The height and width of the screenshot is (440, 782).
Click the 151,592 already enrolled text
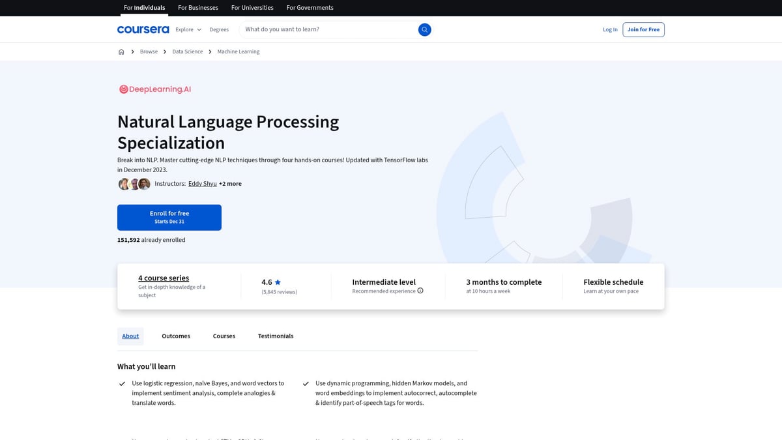pyautogui.click(x=151, y=240)
